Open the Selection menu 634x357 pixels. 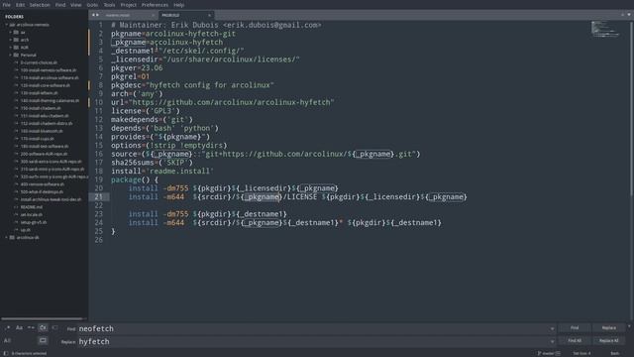[40, 5]
